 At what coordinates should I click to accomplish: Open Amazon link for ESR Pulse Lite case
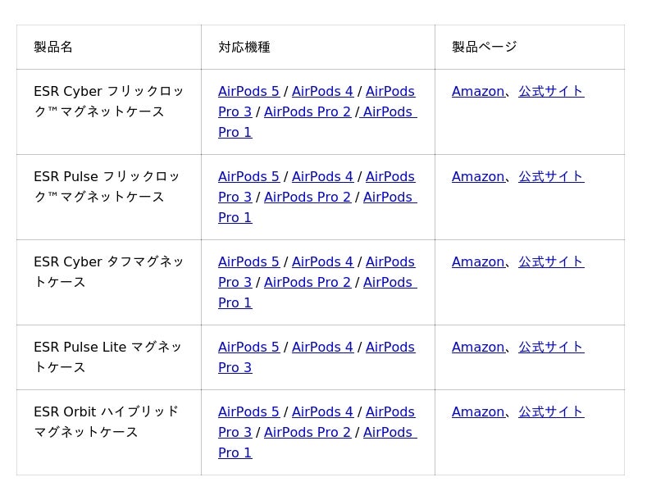point(478,347)
